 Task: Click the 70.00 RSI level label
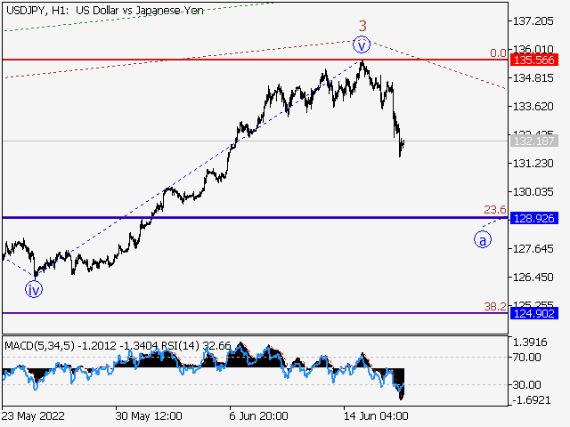(526, 358)
